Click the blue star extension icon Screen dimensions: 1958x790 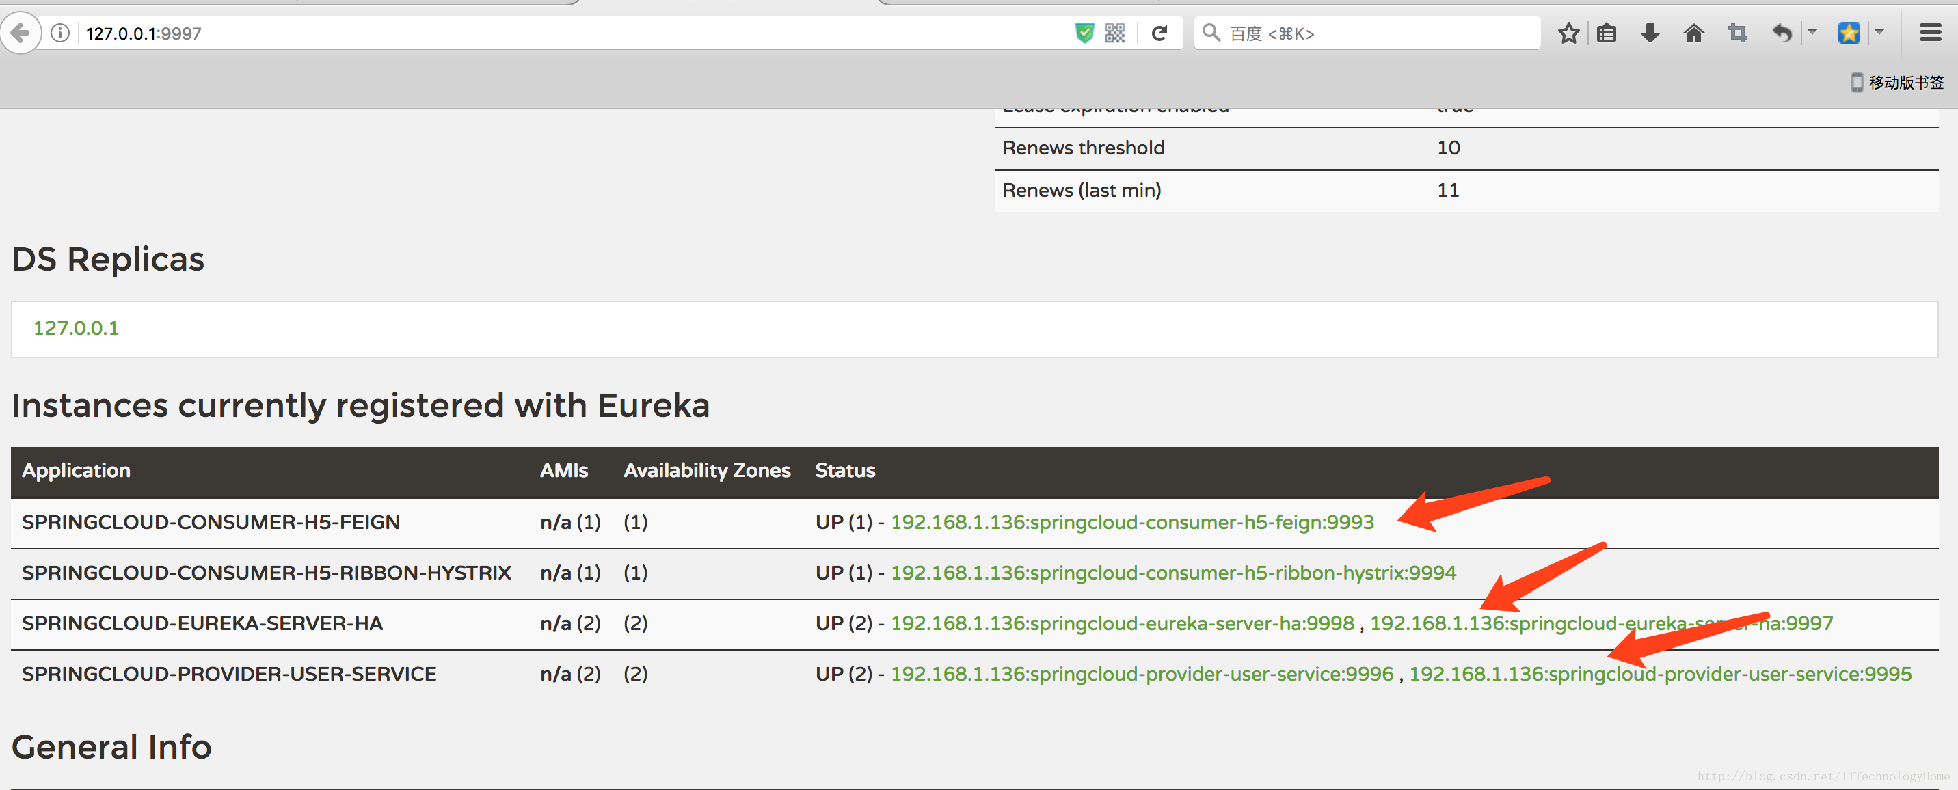pos(1849,33)
